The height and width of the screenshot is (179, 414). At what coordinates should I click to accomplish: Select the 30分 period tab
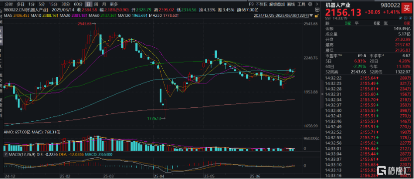pos(65,4)
